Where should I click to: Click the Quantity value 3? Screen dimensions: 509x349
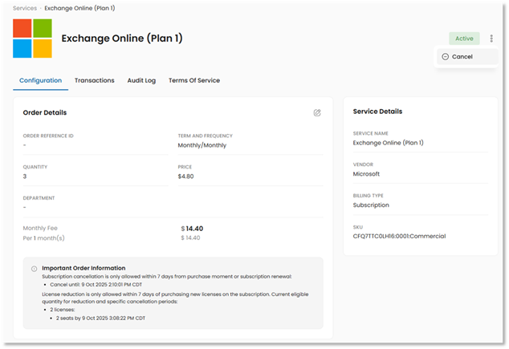coord(25,177)
